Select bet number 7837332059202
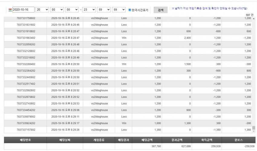Image resolution: width=257 pixels, height=151 pixels. (x=26, y=44)
